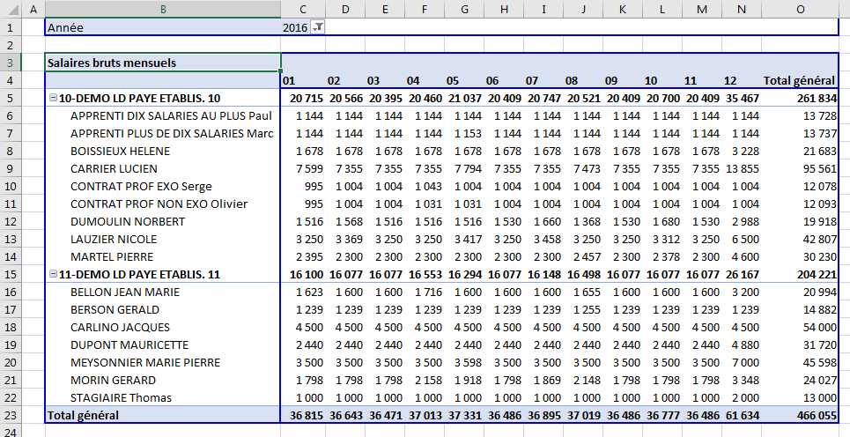850x437 pixels.
Task: Select January grand total 36 815
Action: click(x=307, y=415)
